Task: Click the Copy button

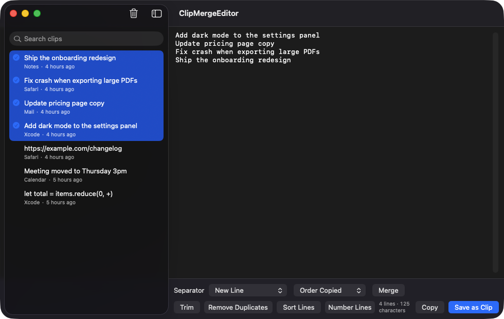Action: tap(430, 308)
